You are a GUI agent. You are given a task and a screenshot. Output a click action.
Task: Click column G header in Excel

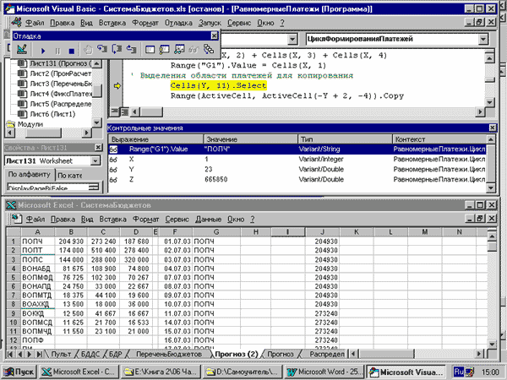click(x=216, y=231)
